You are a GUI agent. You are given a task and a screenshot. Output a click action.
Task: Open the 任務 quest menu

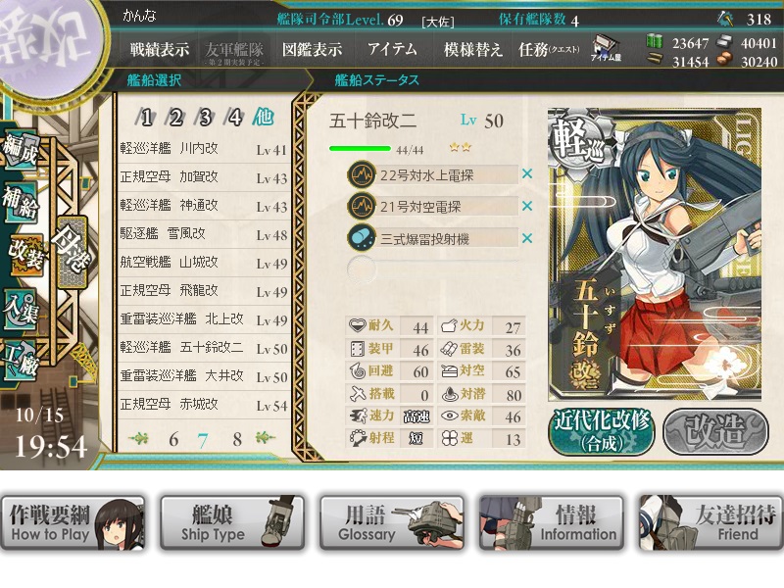point(549,50)
